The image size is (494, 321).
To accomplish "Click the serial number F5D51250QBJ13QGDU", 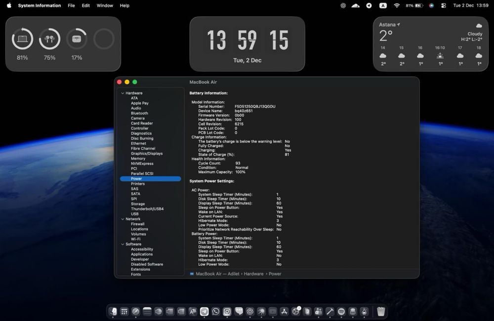I will click(x=255, y=107).
